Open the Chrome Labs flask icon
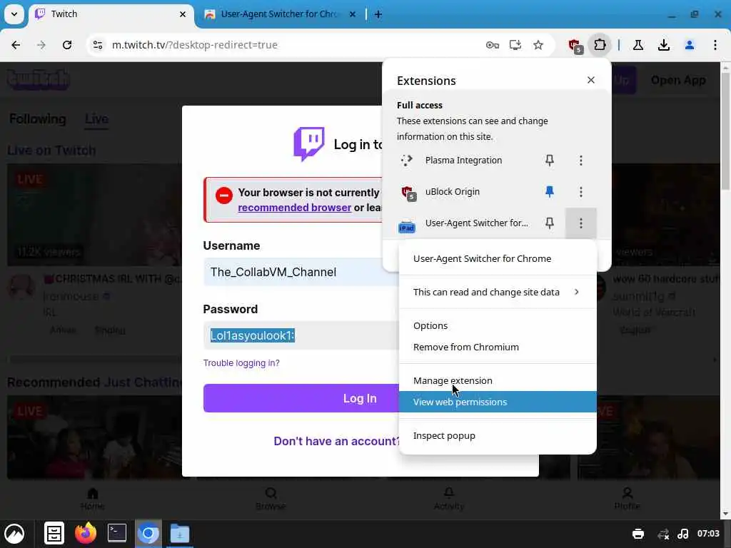The width and height of the screenshot is (731, 548). pos(638,45)
